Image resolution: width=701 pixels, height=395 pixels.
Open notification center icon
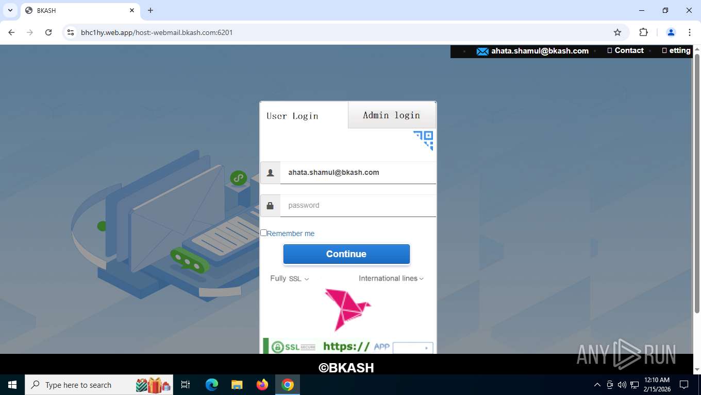click(684, 385)
